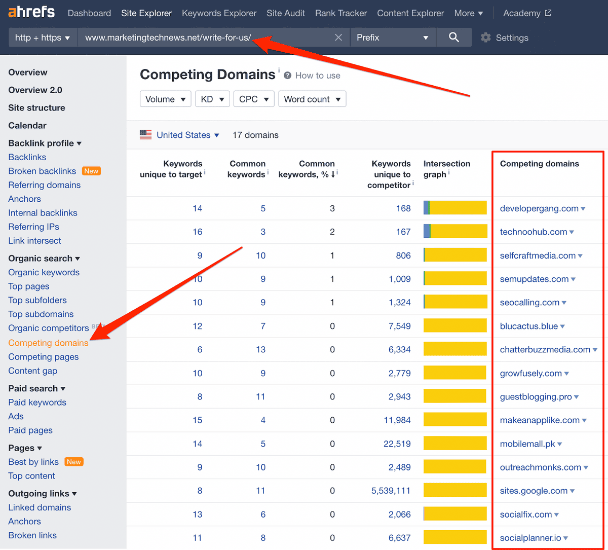Click the Ahrefs logo
Viewport: 608px width, 550px height.
[x=31, y=13]
